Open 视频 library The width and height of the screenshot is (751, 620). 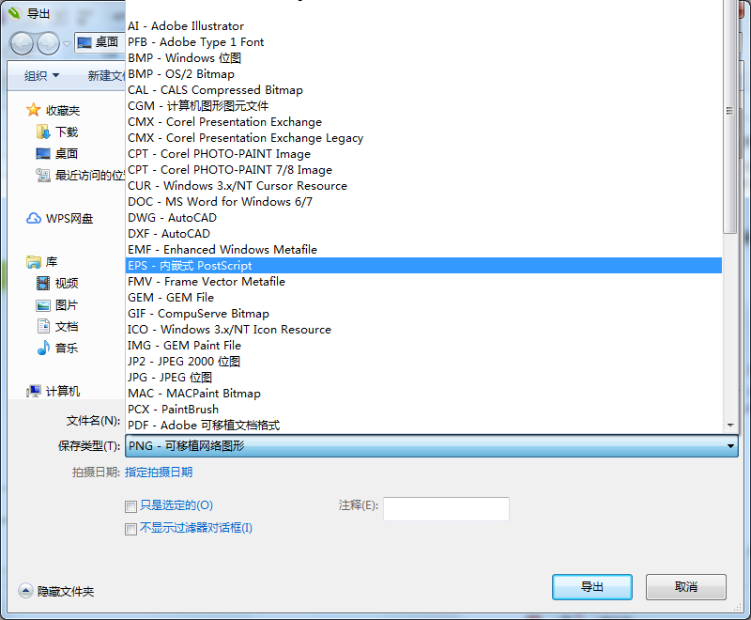(x=57, y=283)
